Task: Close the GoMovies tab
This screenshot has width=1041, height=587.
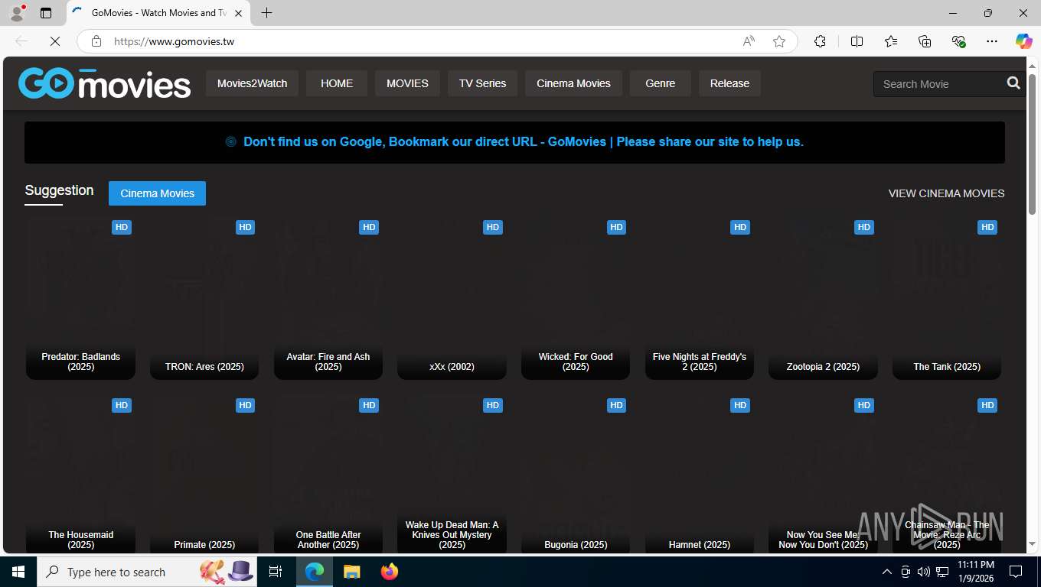Action: pyautogui.click(x=238, y=13)
